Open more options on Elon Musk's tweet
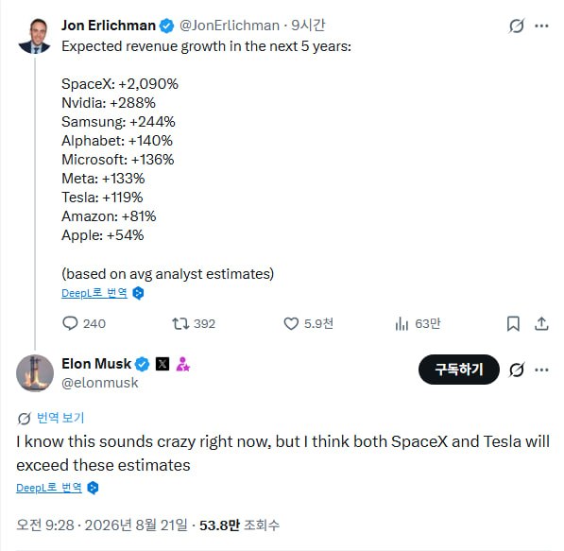Viewport: 564px width, 551px height. point(541,370)
